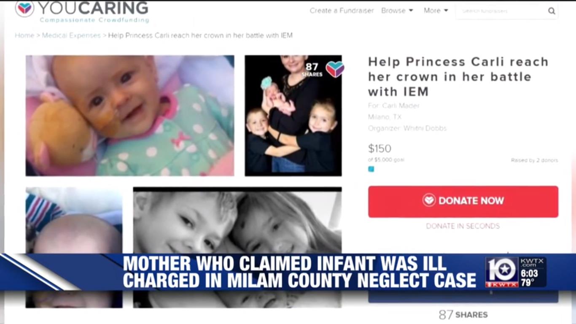The image size is (576, 324).
Task: Open Medical Expenses breadcrumb category
Action: (x=71, y=35)
